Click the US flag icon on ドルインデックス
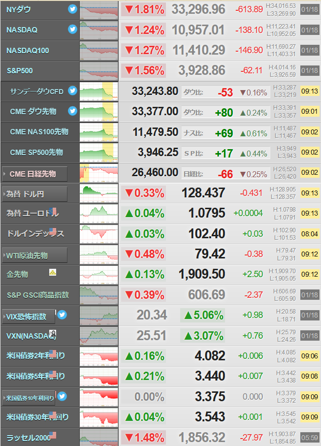Viewport: 321px width, 446px height. coord(53,231)
